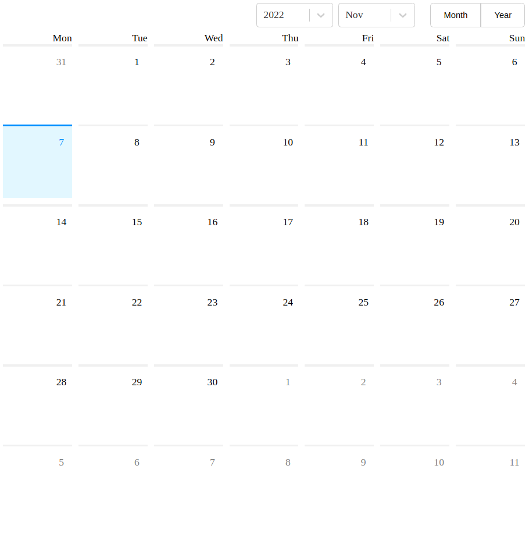Select November 11 cell

tap(339, 161)
